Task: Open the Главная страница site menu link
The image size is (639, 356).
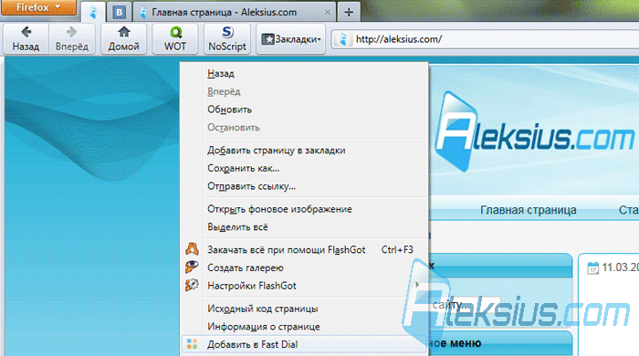Action: pos(529,210)
